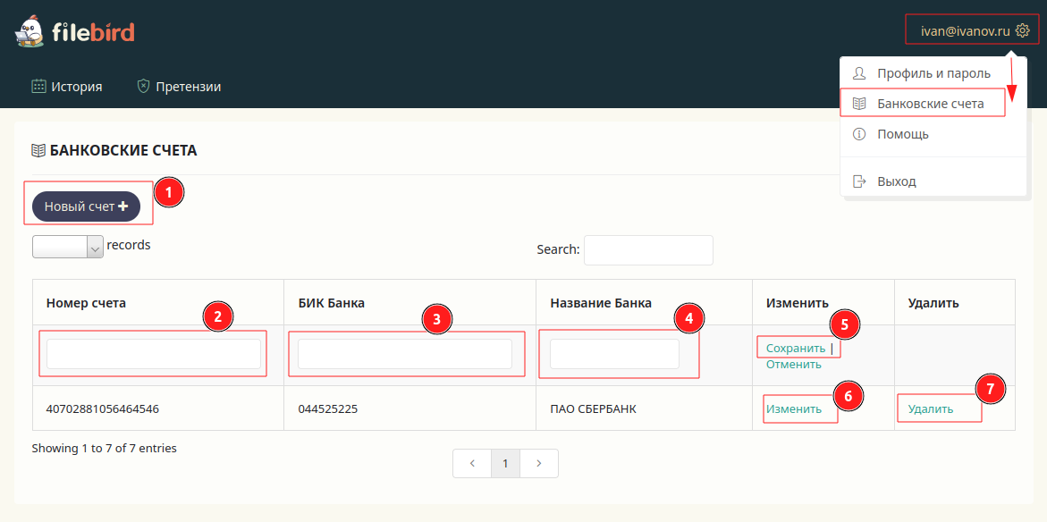Click Отменить to cancel editing
The height and width of the screenshot is (522, 1047).
[793, 364]
